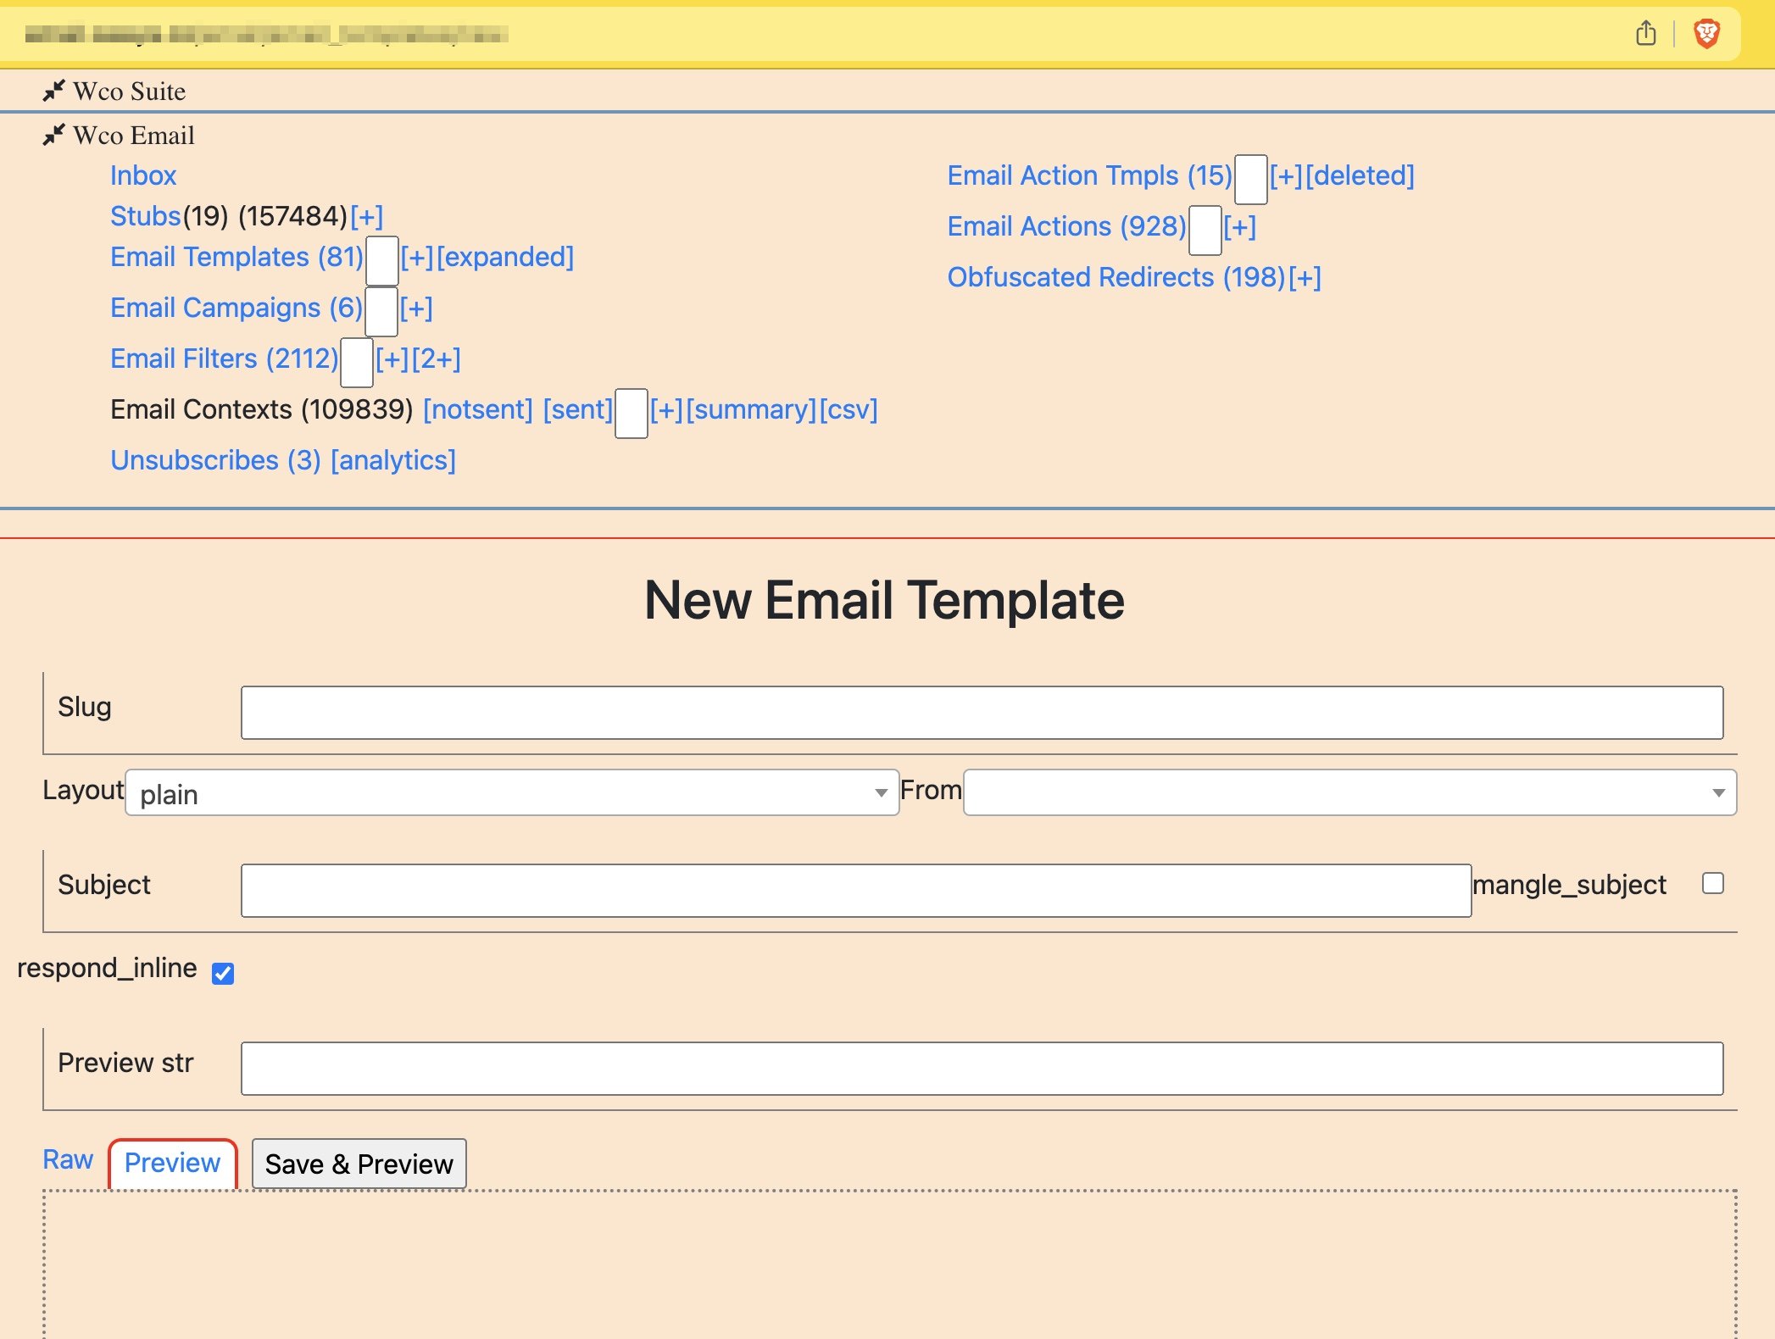Collapse the Wco Suite section arrow

[x=53, y=92]
